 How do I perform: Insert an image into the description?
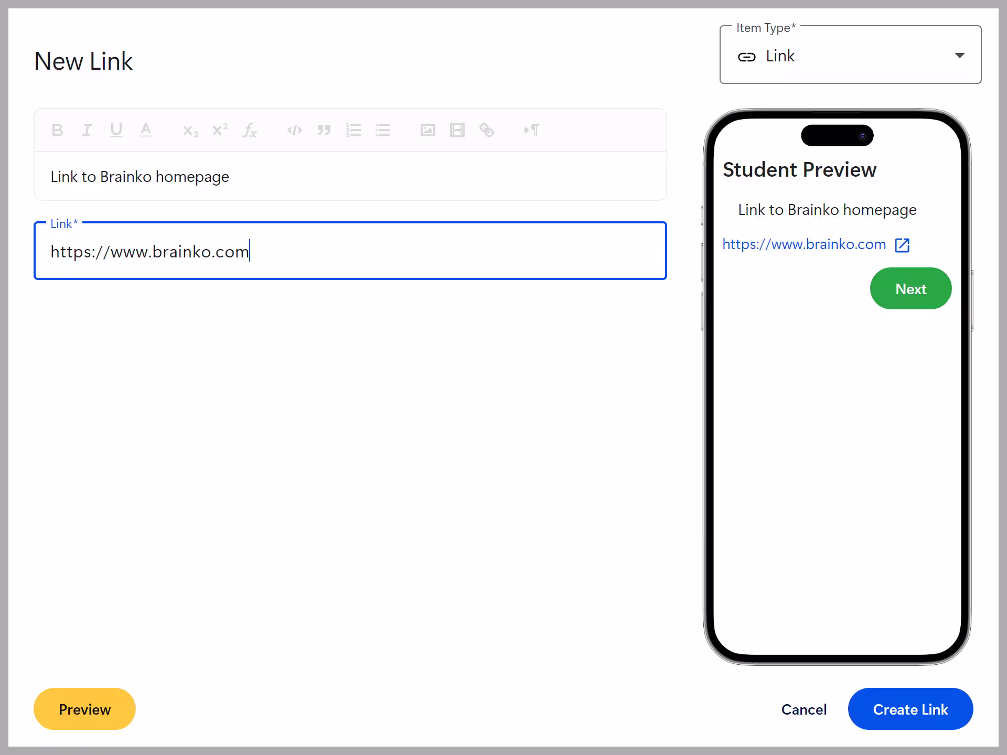pyautogui.click(x=427, y=130)
